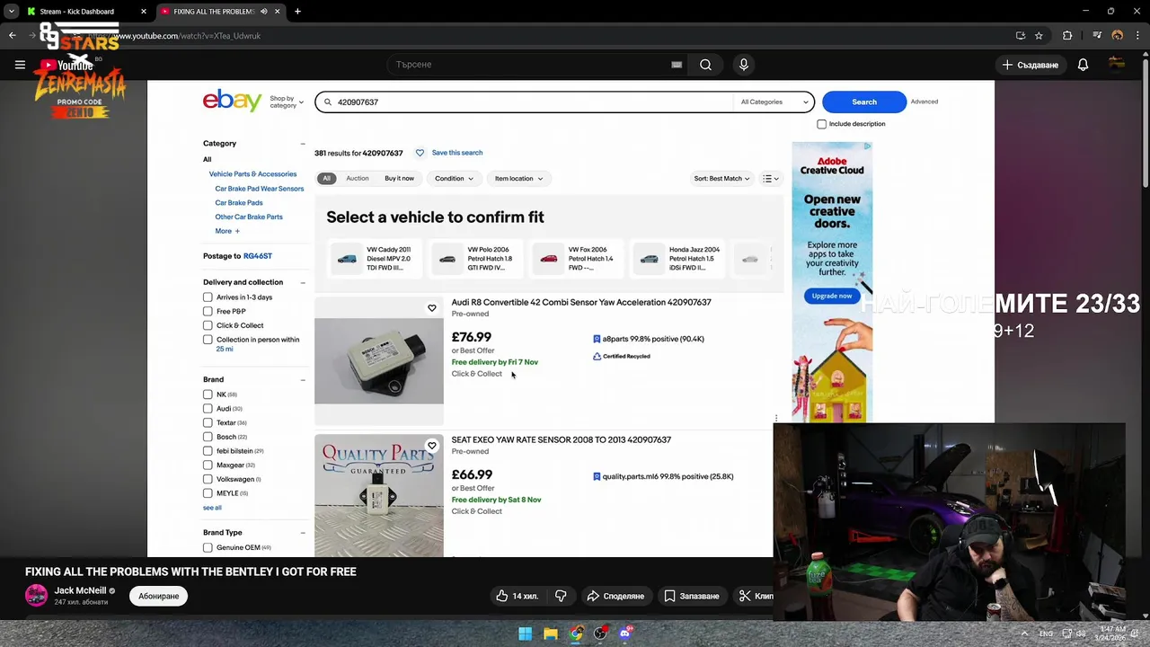Image resolution: width=1150 pixels, height=647 pixels.
Task: Check the Click & Collect filter
Action: tap(208, 325)
